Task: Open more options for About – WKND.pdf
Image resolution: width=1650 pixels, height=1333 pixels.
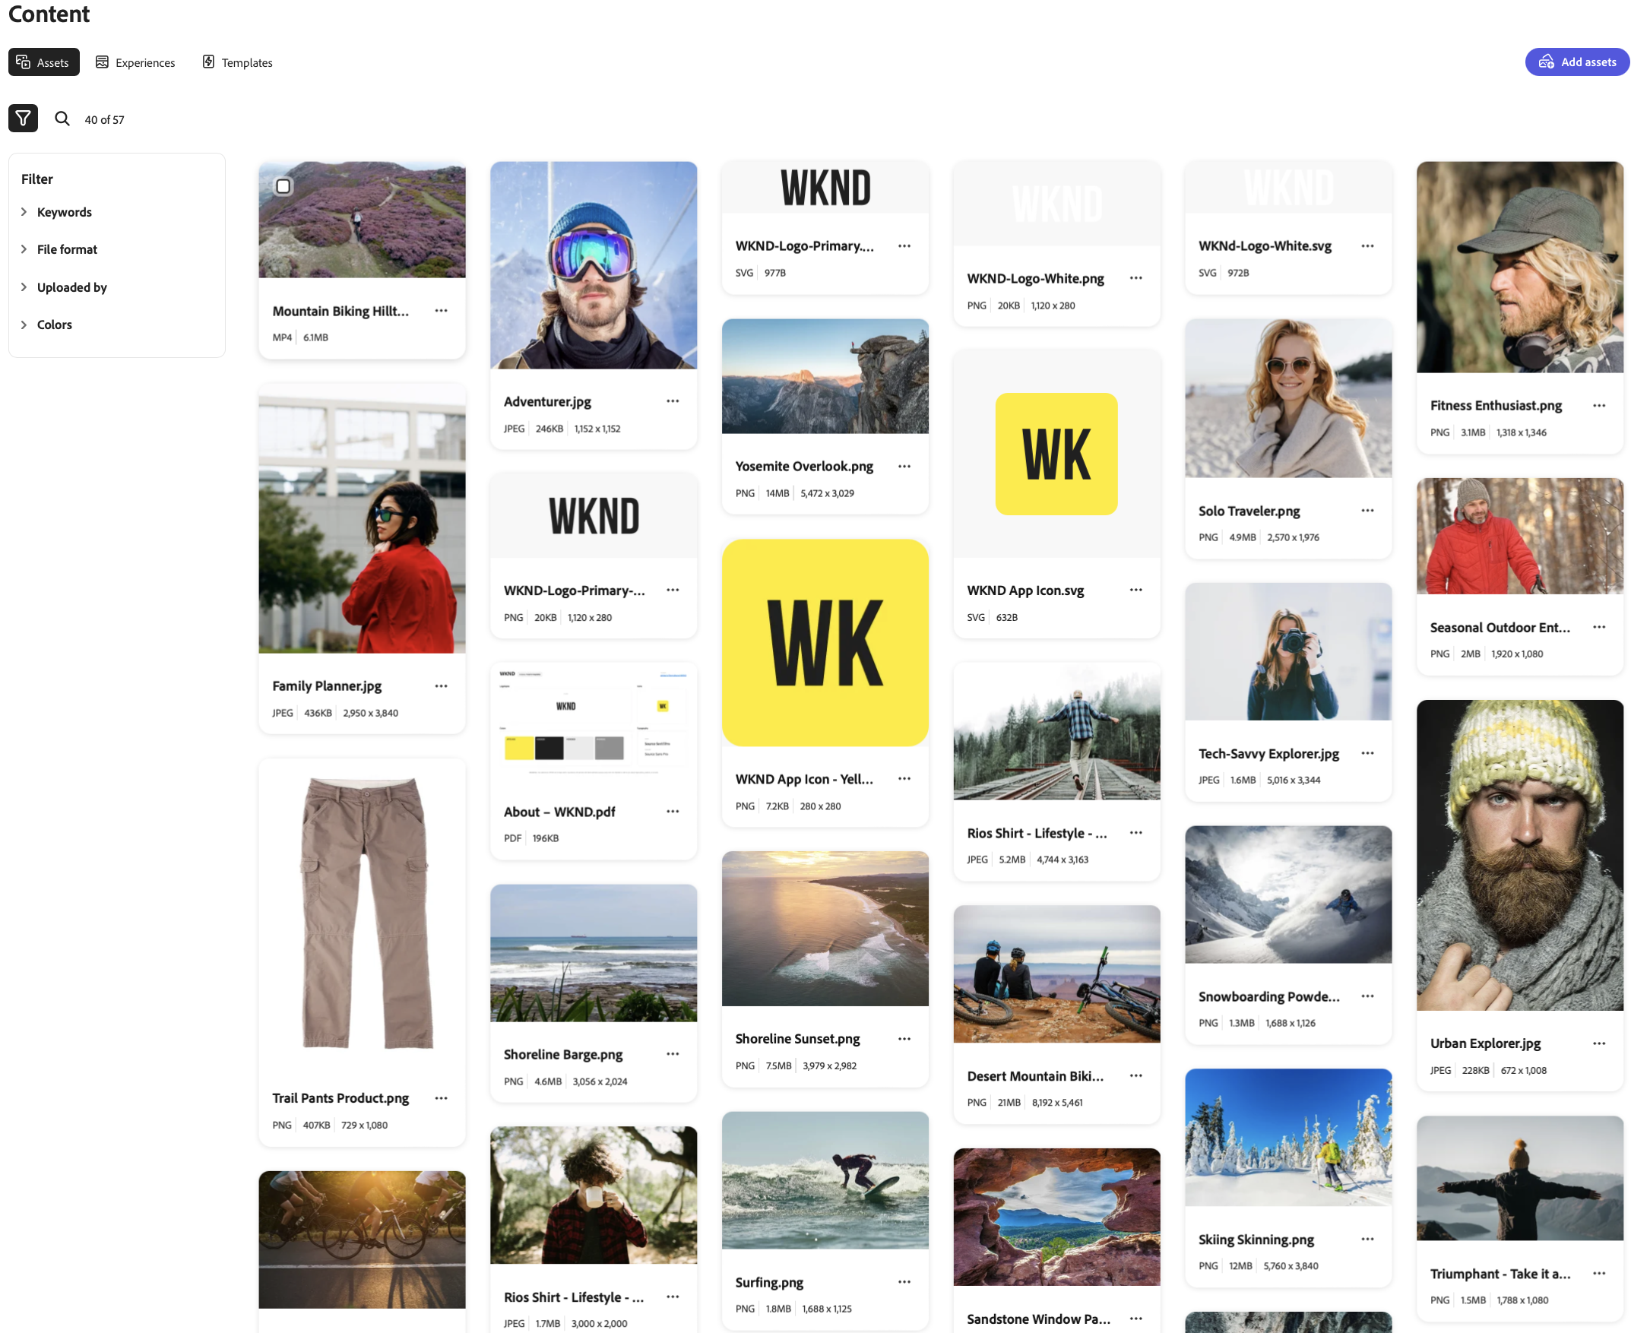Action: coord(673,812)
